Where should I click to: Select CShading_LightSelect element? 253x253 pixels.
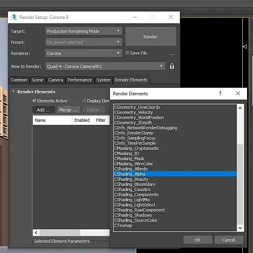(x=175, y=205)
